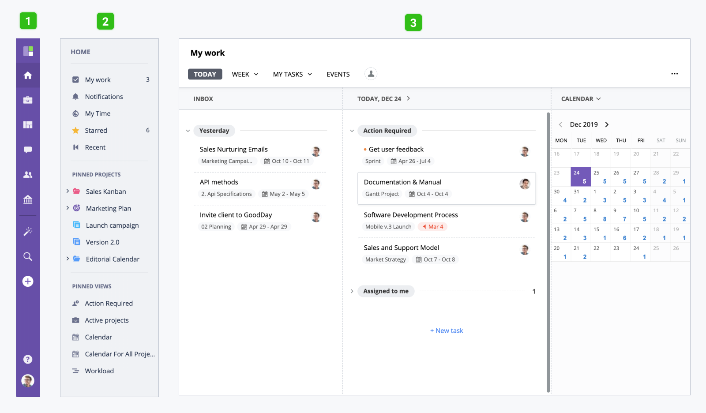The image size is (706, 413).
Task: Click the + New task link
Action: 447,330
